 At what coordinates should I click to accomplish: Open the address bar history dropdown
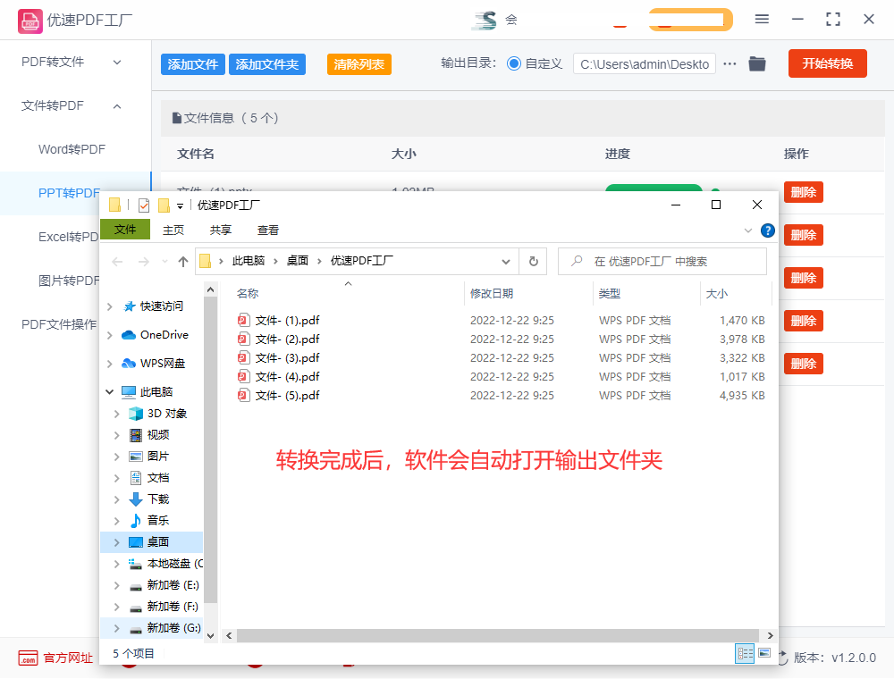pyautogui.click(x=505, y=262)
